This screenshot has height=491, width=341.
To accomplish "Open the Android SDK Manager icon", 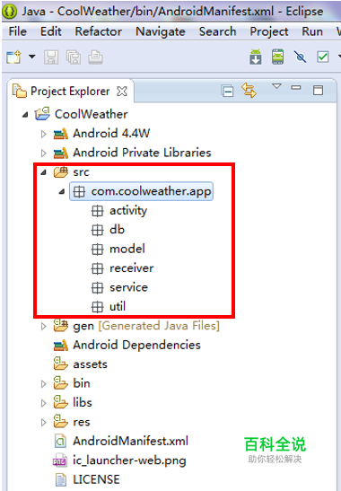I will point(256,57).
